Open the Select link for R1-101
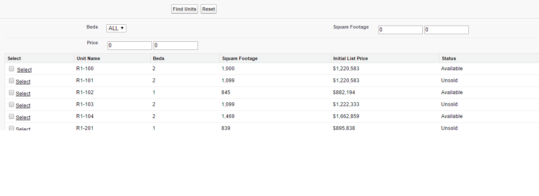Viewport: 539px width, 196px height. point(23,82)
